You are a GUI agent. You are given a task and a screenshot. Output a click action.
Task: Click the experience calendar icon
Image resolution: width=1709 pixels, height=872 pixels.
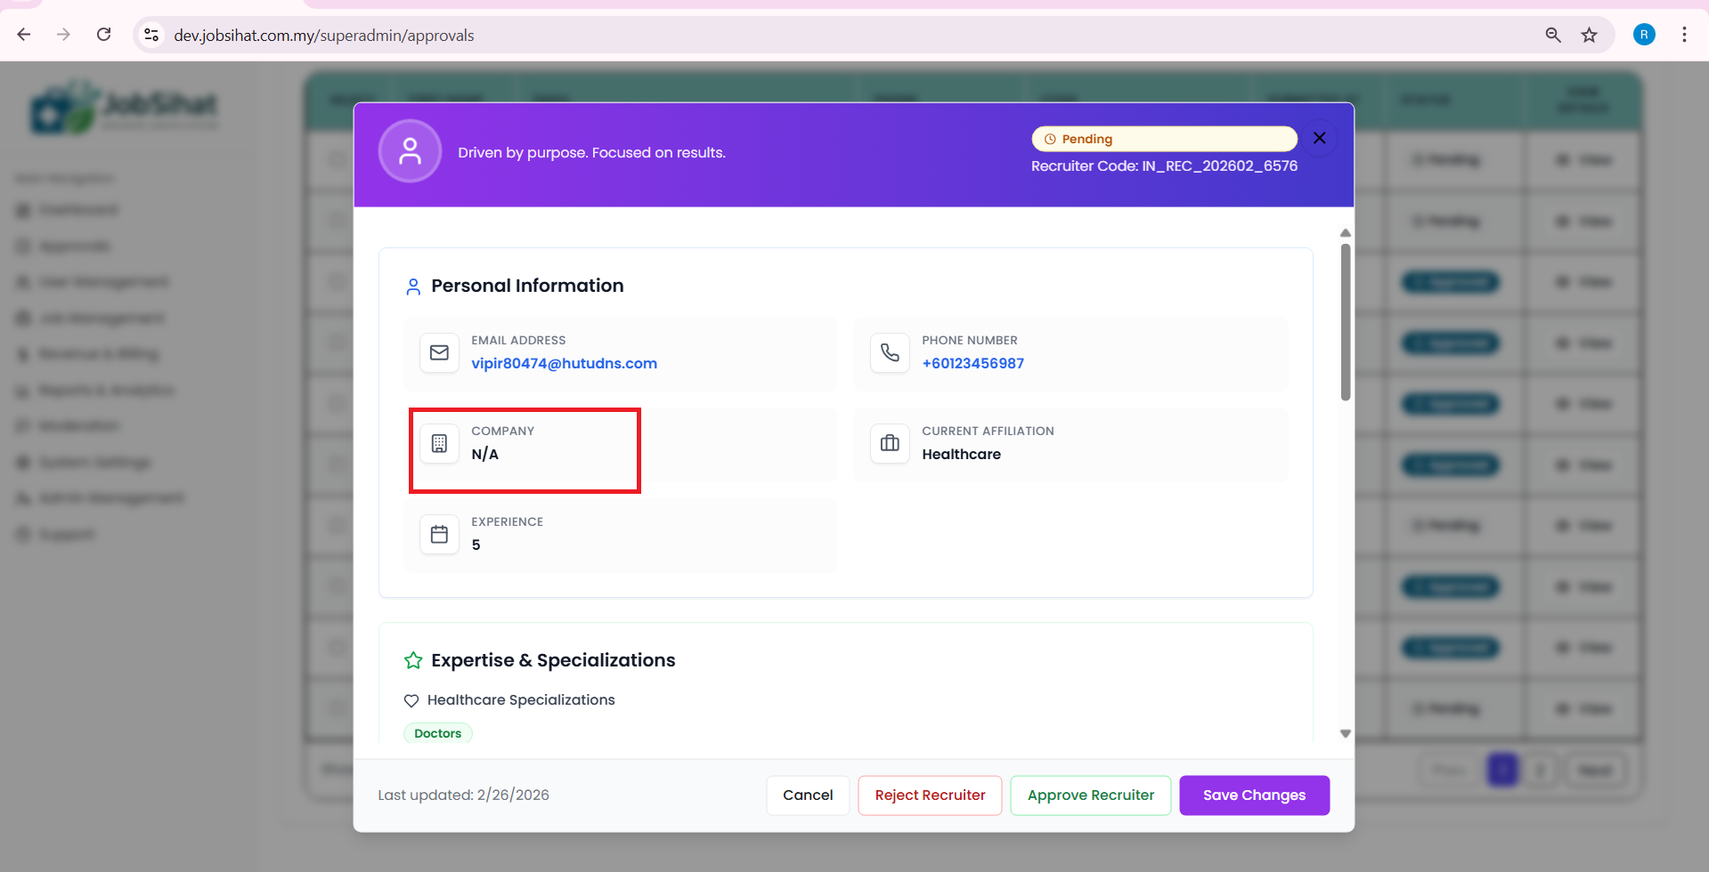point(439,535)
